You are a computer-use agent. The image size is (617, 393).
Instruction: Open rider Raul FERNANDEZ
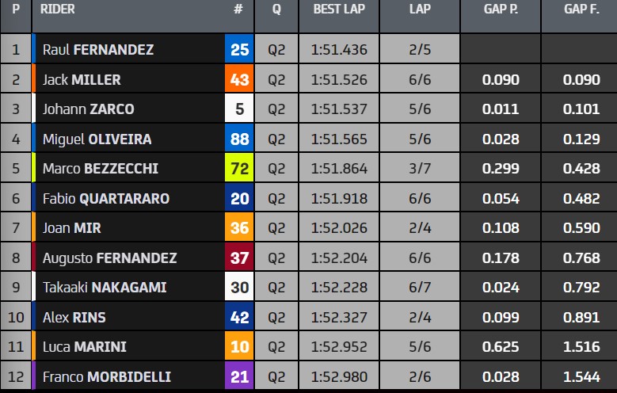coord(98,50)
